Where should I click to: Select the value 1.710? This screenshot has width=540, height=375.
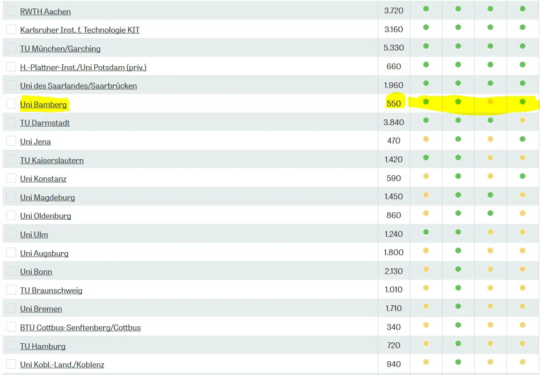394,308
